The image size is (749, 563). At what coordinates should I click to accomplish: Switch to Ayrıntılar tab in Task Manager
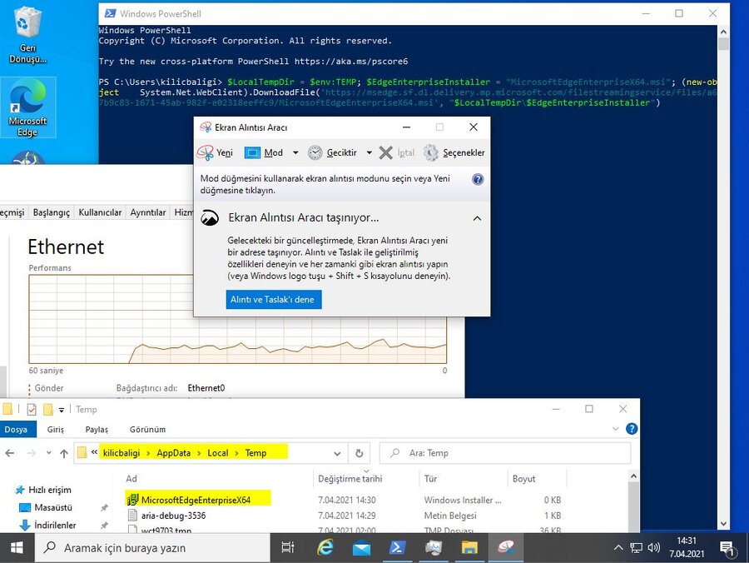pos(148,212)
